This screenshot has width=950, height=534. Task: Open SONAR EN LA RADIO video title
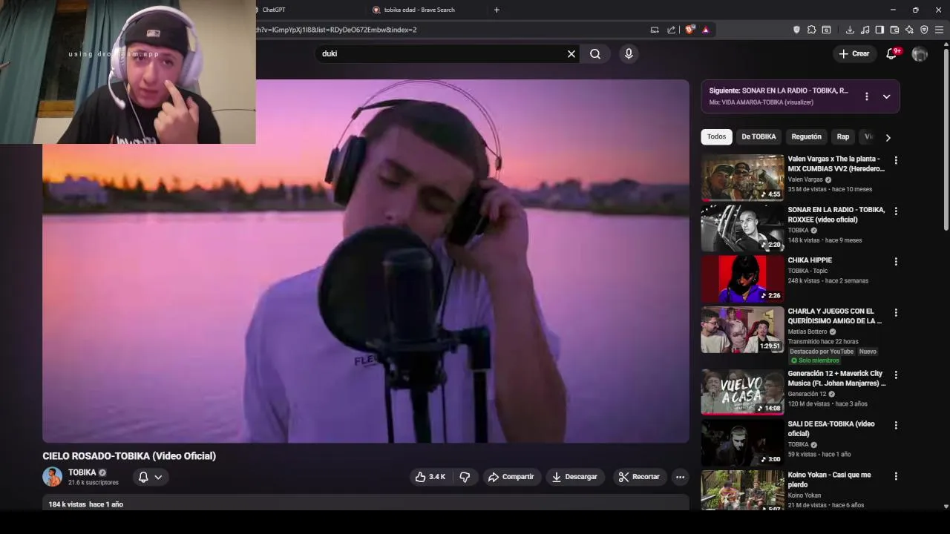[x=836, y=214]
